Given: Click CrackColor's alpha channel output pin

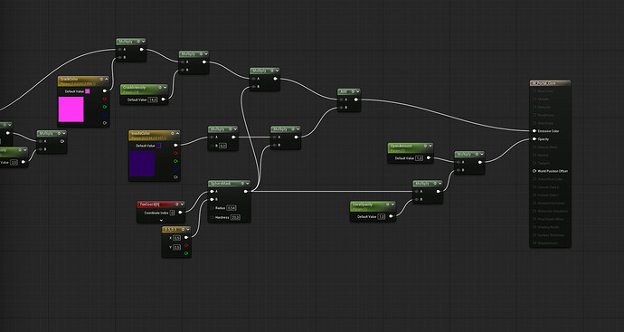Looking at the screenshot, I should [x=105, y=123].
